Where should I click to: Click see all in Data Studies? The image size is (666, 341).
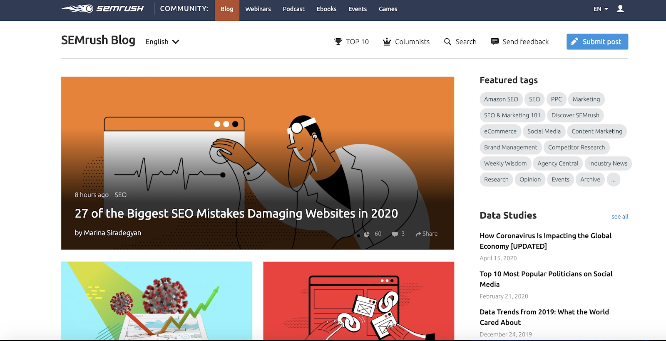click(x=620, y=217)
